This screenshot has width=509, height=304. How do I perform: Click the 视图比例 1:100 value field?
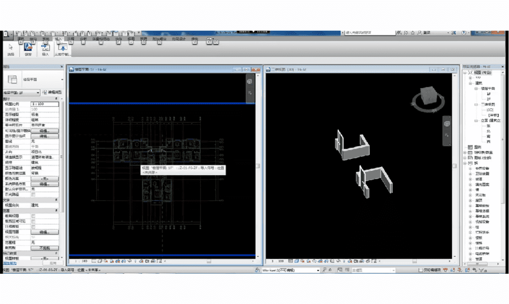tap(45, 104)
